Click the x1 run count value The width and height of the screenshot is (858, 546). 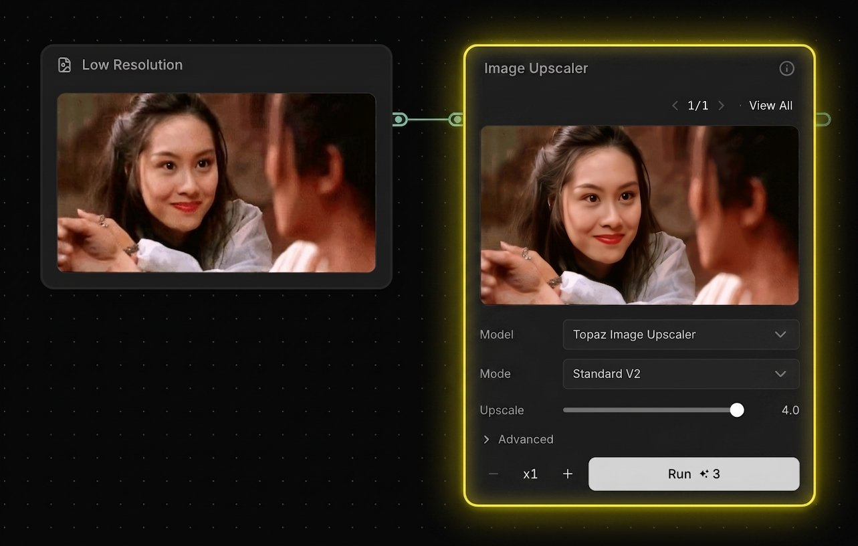tap(530, 474)
